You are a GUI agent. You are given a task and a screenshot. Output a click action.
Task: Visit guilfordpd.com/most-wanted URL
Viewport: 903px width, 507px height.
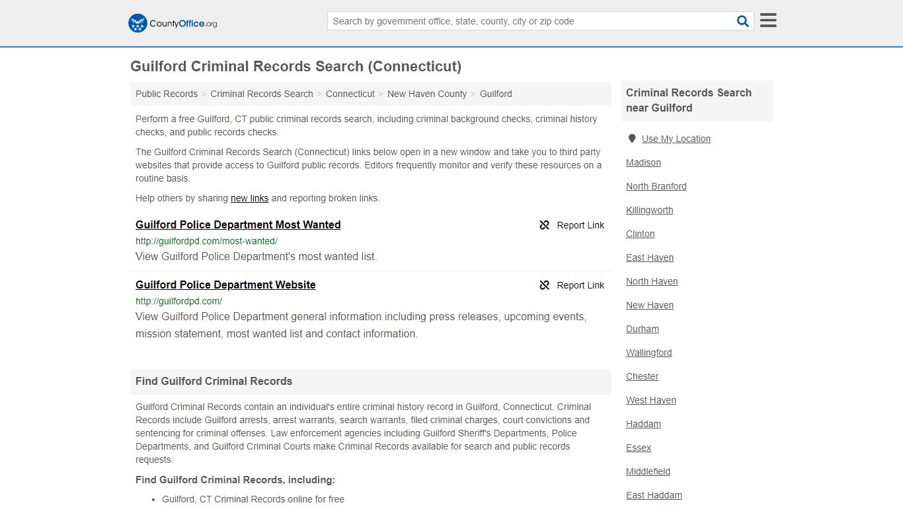coord(206,241)
